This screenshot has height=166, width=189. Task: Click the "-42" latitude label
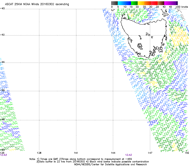pyautogui.click(x=2, y=35)
